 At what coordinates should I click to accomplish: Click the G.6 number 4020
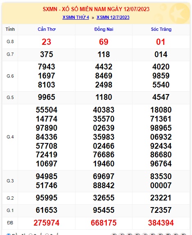pyautogui.click(x=161, y=67)
